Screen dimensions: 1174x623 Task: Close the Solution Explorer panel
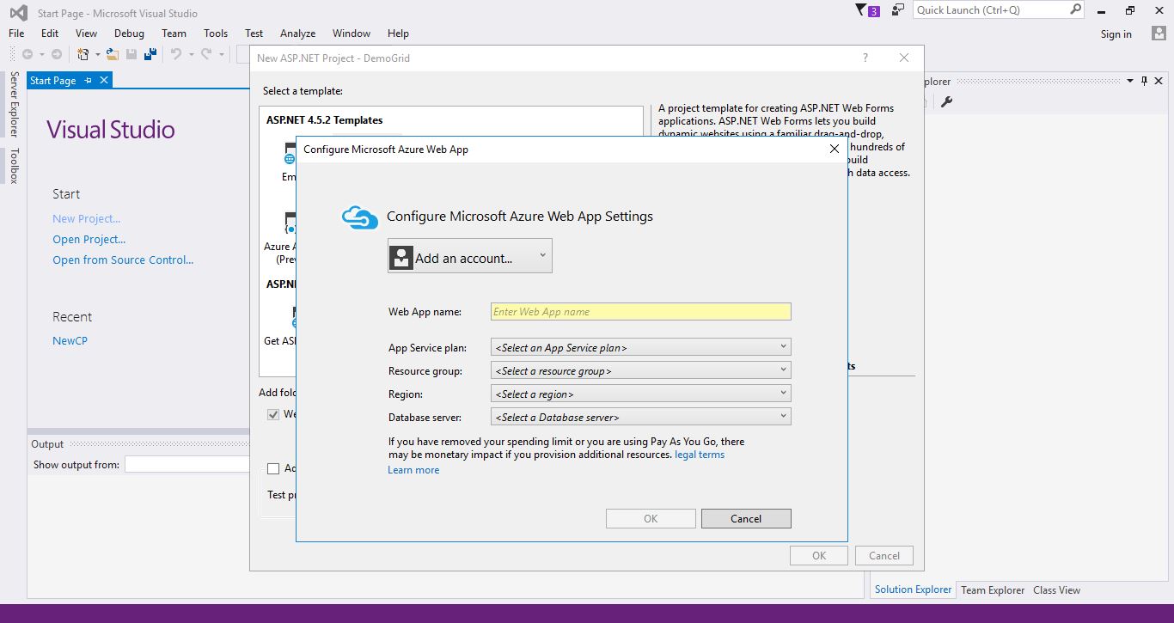(x=1159, y=81)
